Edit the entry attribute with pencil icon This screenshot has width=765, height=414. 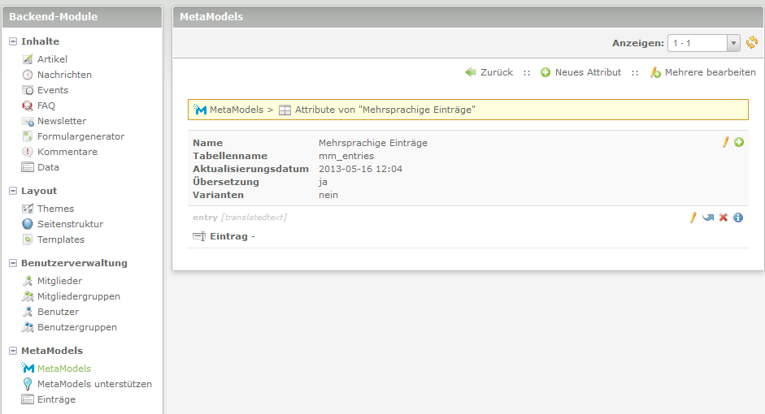click(x=693, y=218)
